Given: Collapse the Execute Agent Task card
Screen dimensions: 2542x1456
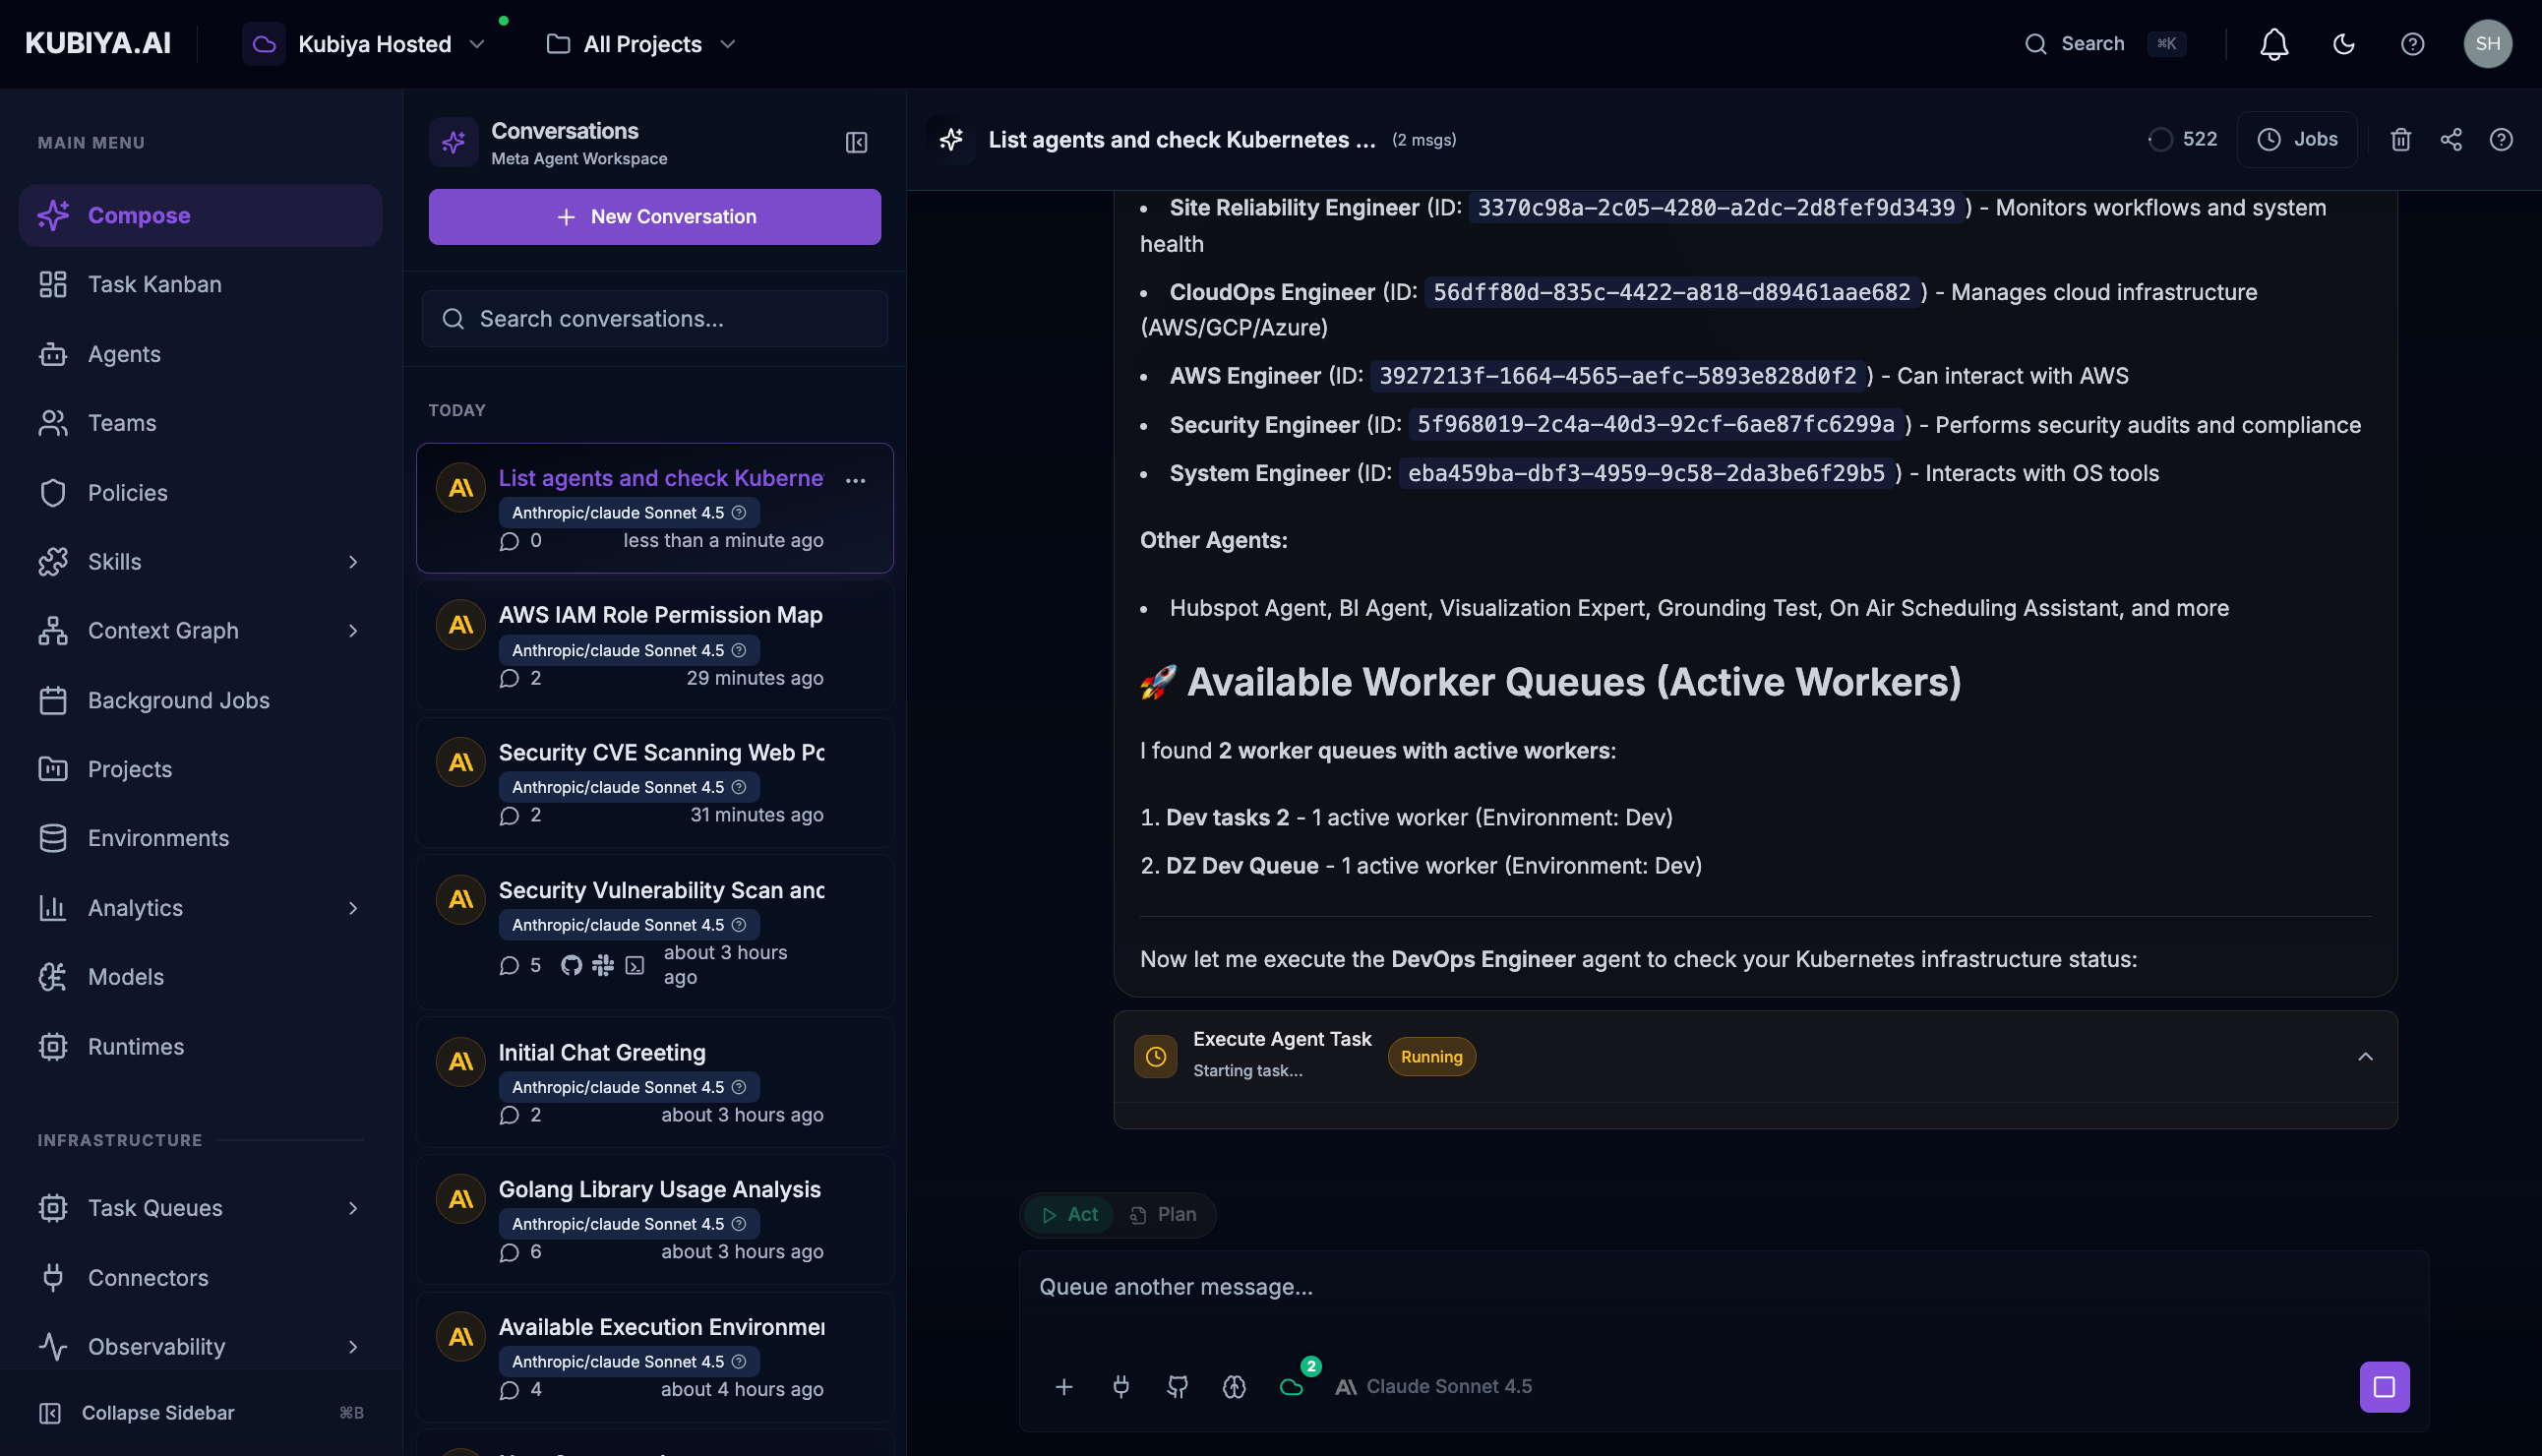Looking at the screenshot, I should [2368, 1056].
